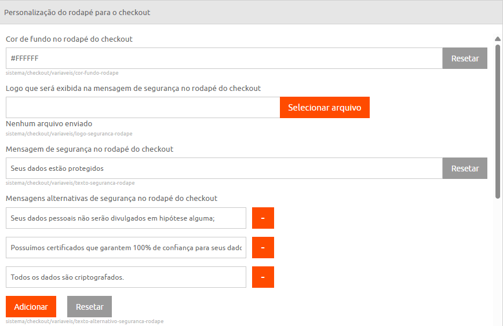Click into "Todos os dados são criptografados" field
503x326 pixels.
coord(126,277)
